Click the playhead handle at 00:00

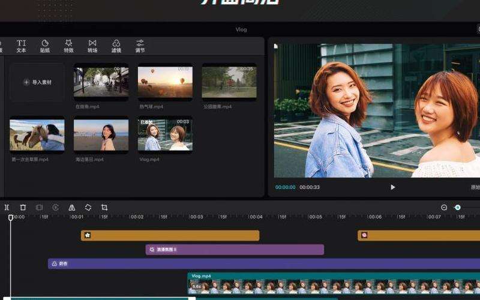click(x=11, y=217)
